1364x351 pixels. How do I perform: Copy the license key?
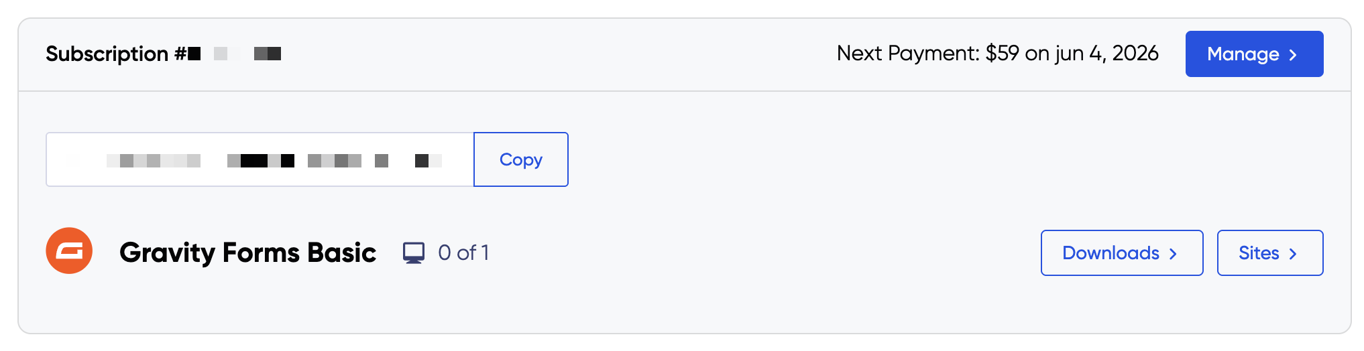pyautogui.click(x=520, y=159)
